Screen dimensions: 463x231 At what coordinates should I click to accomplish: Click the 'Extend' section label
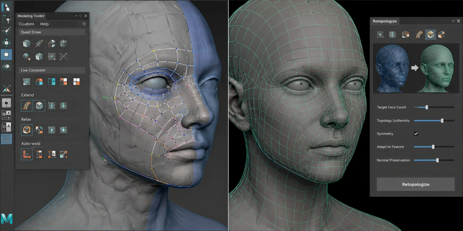click(x=27, y=95)
